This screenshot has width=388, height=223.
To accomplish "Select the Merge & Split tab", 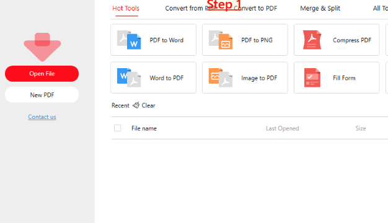I will (x=320, y=9).
